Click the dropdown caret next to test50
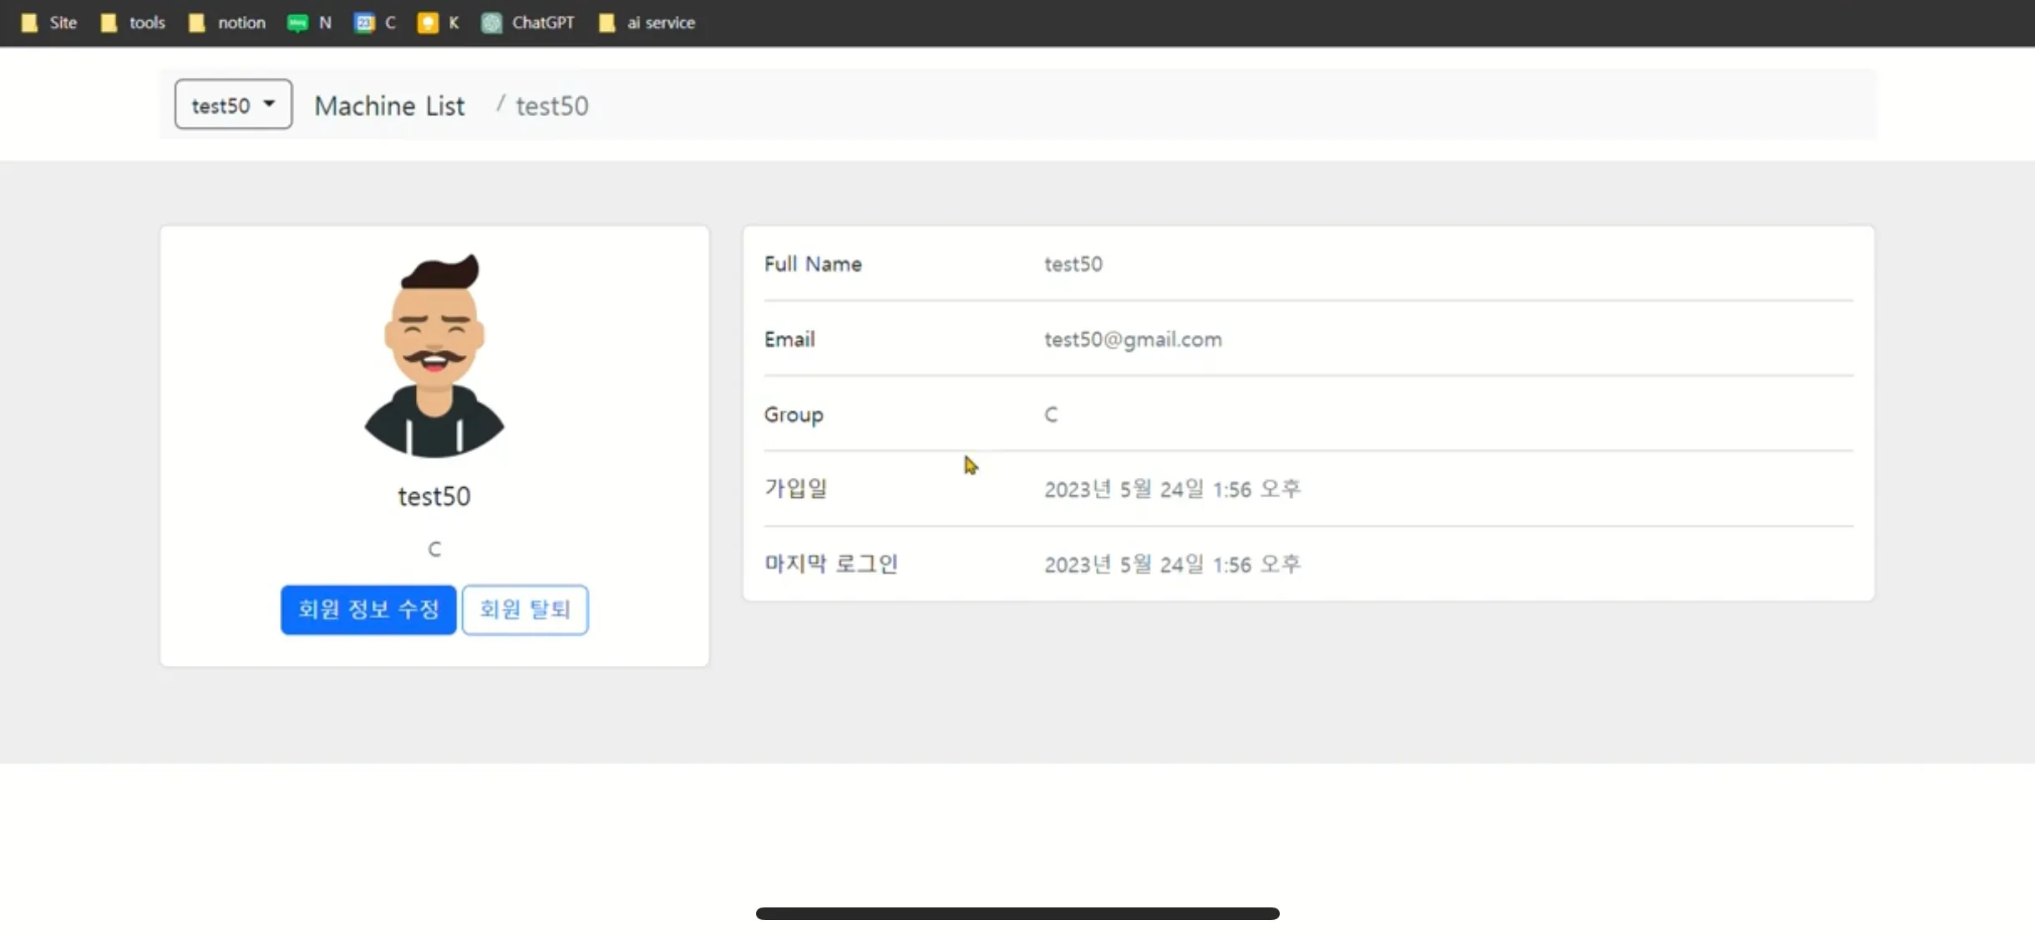Screen dimensions: 2035x940 [269, 104]
